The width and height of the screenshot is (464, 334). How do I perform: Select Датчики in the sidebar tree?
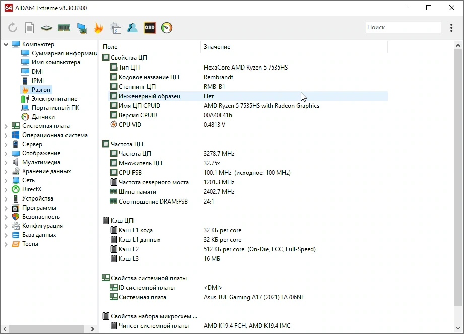pyautogui.click(x=43, y=117)
